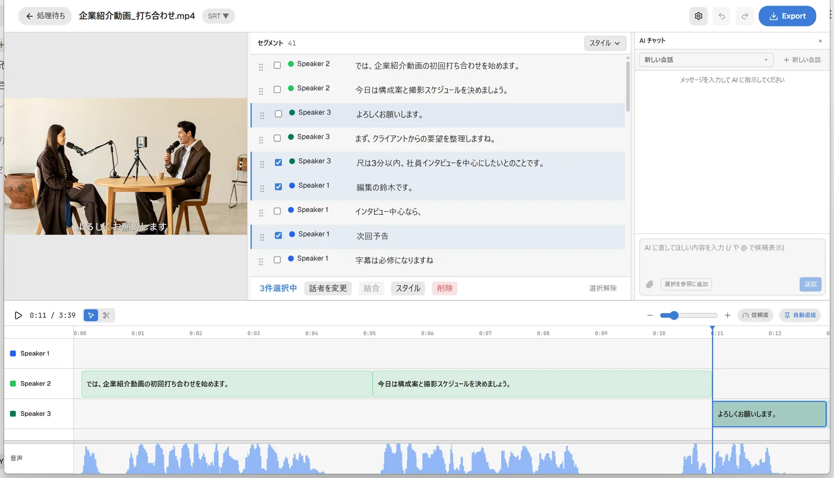Click the Speaker 2 color square in timeline
This screenshot has height=478, width=834.
tap(13, 384)
